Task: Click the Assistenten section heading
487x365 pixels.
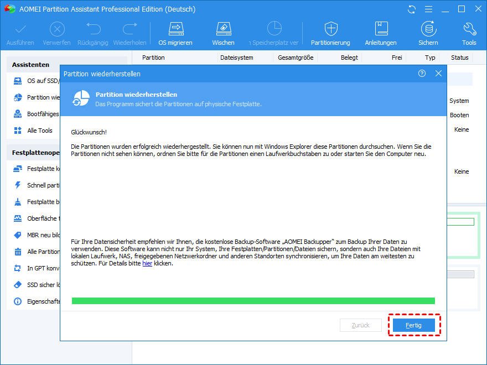Action: [x=31, y=65]
